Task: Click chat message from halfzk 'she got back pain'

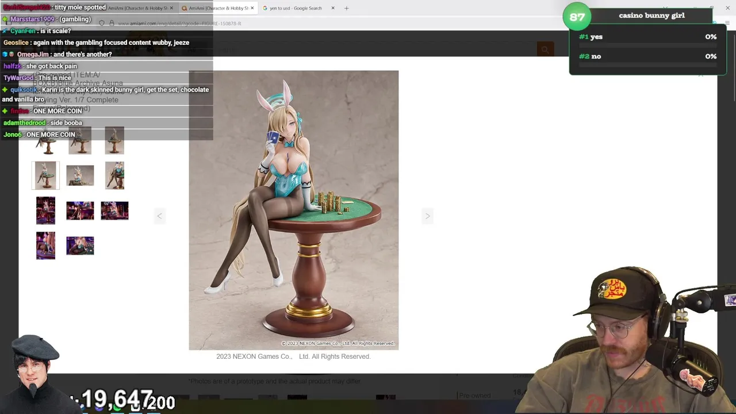Action: pyautogui.click(x=51, y=66)
